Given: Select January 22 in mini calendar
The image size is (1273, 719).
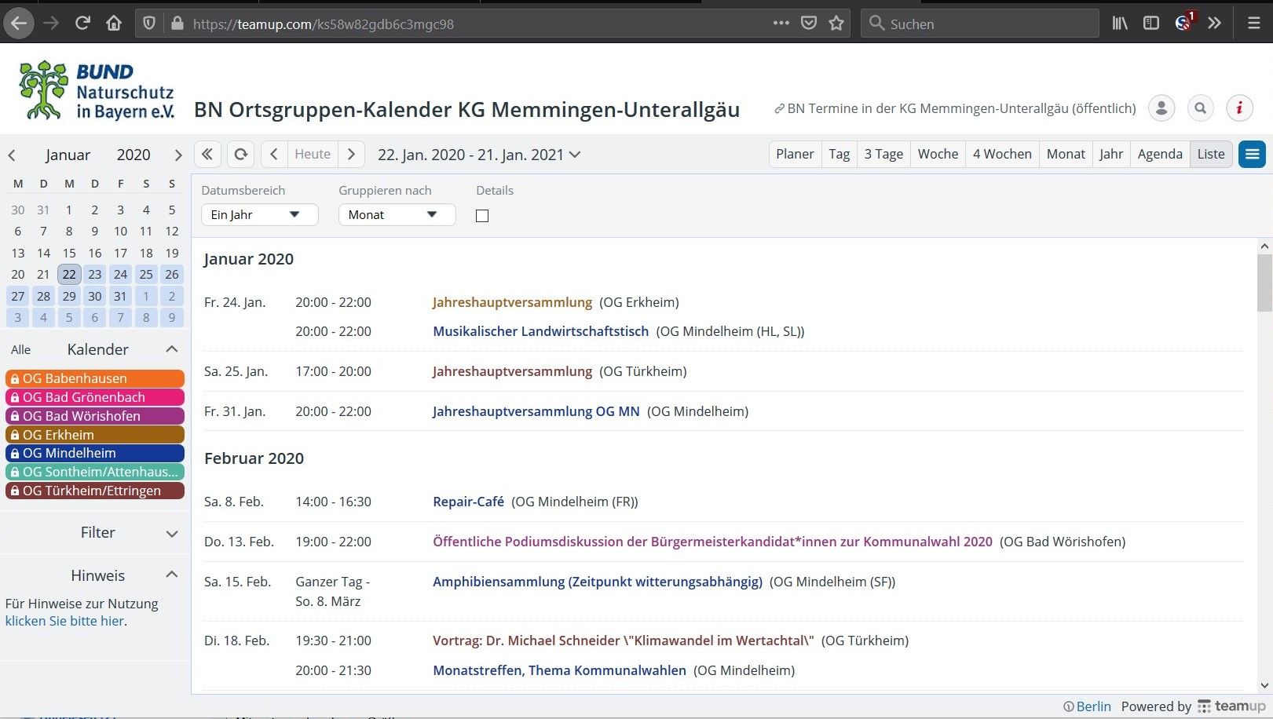Looking at the screenshot, I should 69,275.
